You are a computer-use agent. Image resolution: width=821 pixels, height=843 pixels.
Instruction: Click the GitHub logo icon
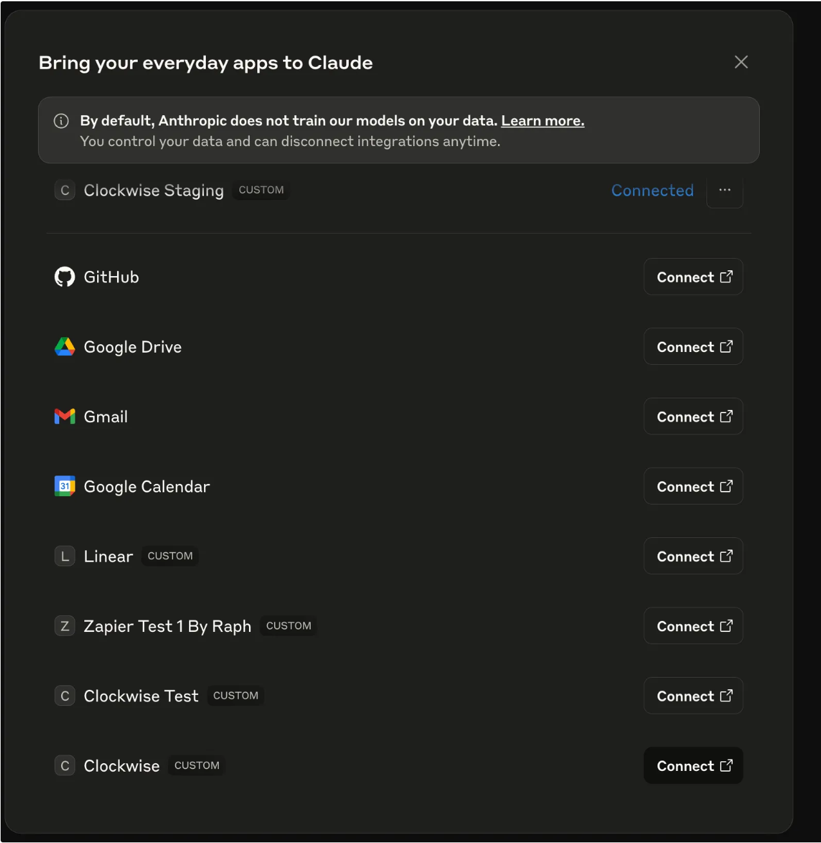[x=64, y=277]
